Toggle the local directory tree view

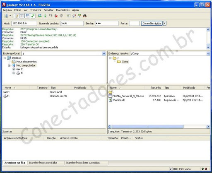[22, 16]
